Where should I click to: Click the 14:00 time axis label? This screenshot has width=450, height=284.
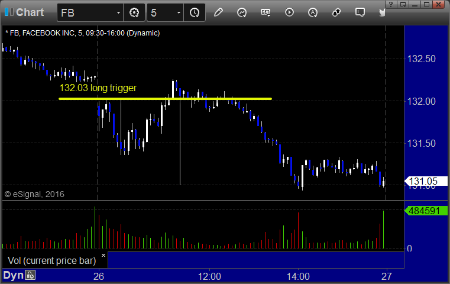(298, 276)
